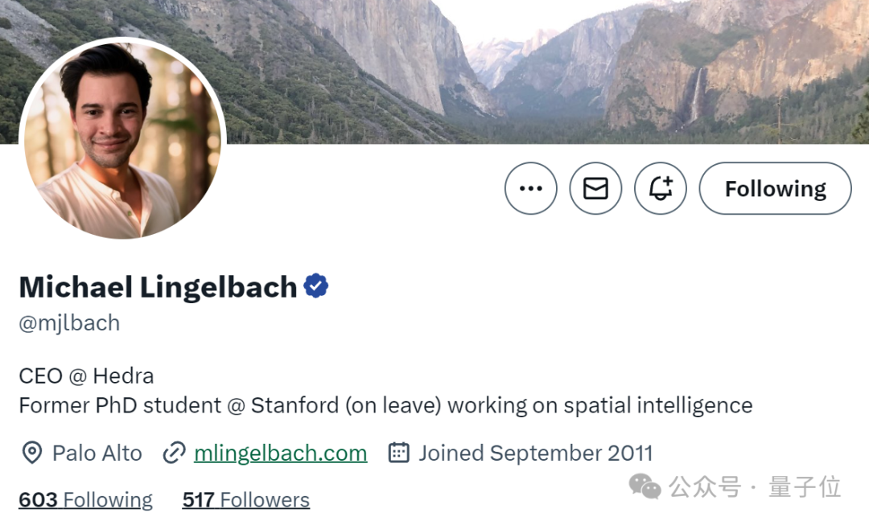
Task: Click the blue verified badge
Action: (x=316, y=286)
